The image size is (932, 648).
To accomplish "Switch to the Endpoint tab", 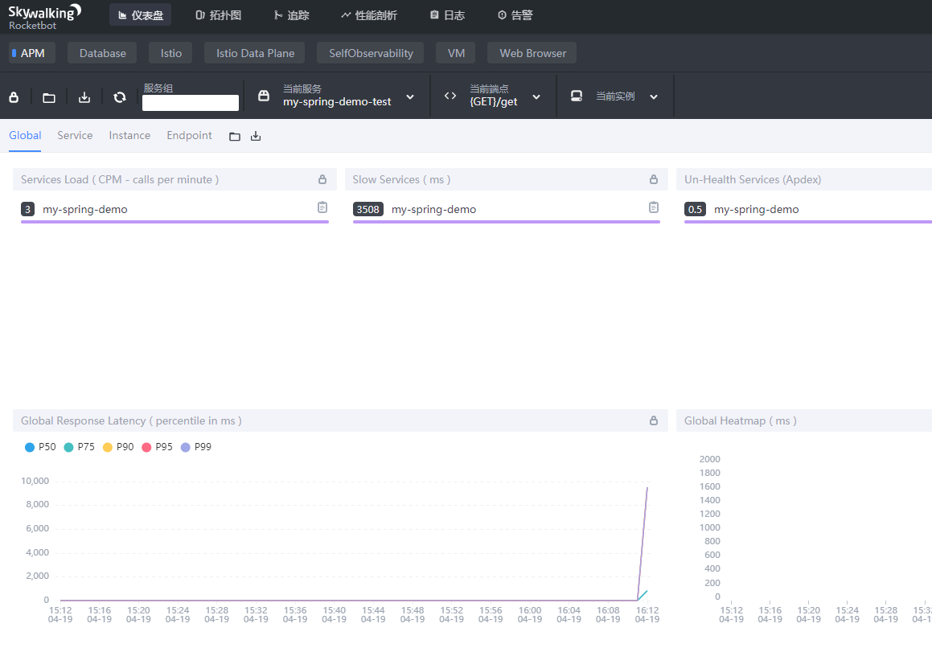I will [189, 136].
